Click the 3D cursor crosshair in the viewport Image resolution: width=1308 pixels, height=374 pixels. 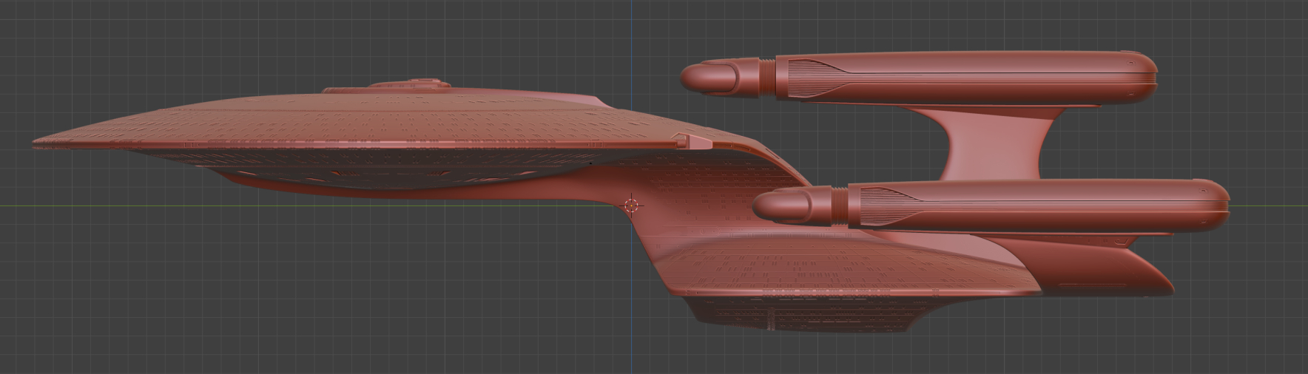coord(631,205)
